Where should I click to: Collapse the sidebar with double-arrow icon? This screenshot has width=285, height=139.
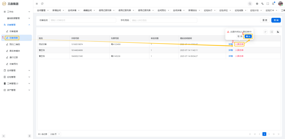[x=4, y=136]
